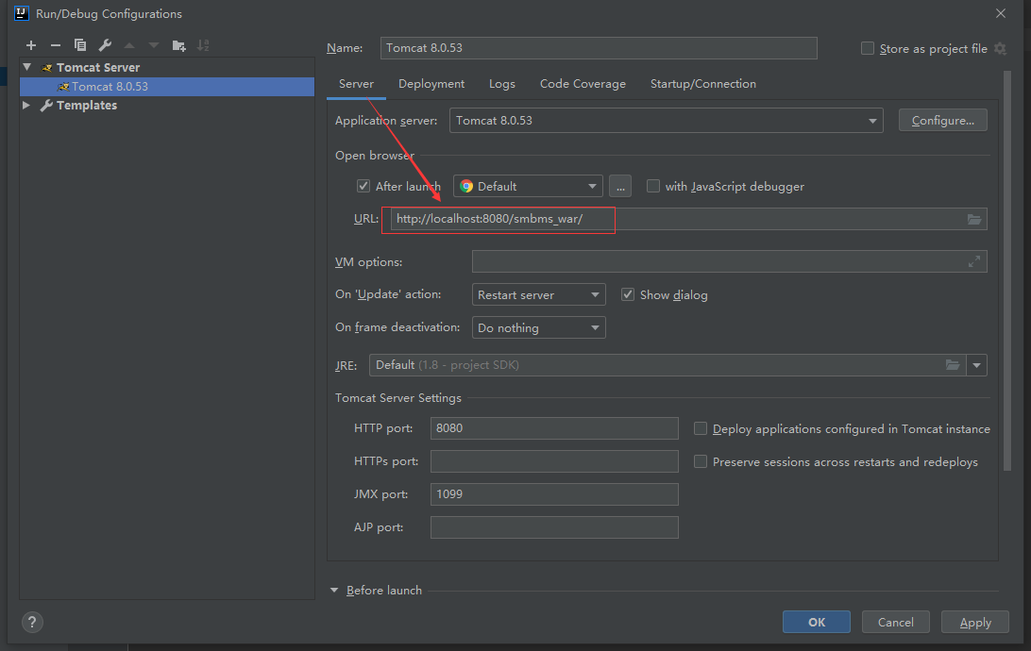
Task: Click the IntelliJ logo in title bar
Action: (22, 13)
